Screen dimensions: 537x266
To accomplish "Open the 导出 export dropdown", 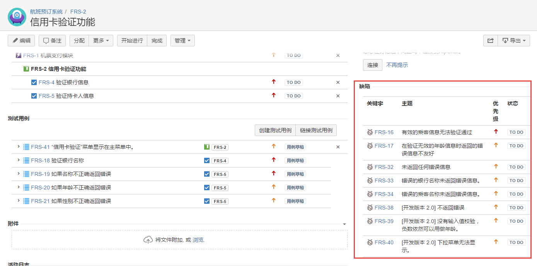I will click(x=514, y=41).
